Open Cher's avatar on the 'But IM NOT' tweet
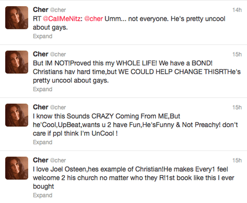The height and width of the screenshot is (203, 247). point(16,62)
